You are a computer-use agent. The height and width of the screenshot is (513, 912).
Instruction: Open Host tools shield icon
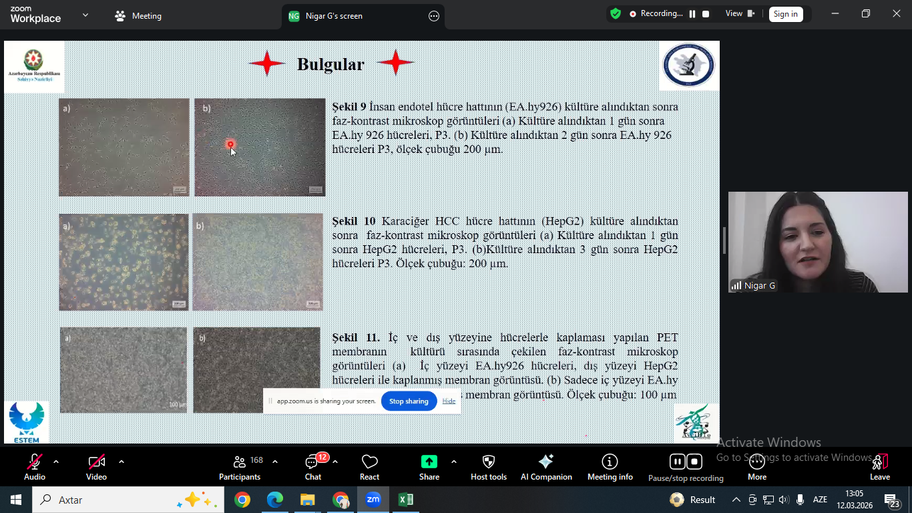click(x=488, y=467)
